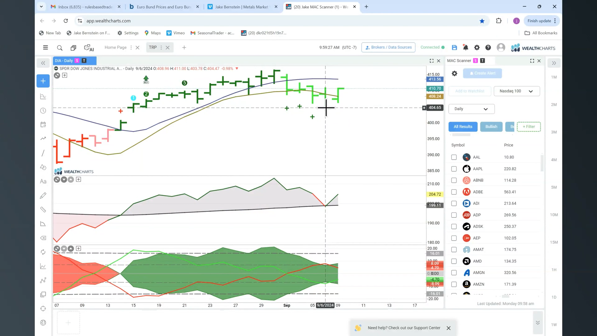This screenshot has width=597, height=336.
Task: Check the ABNB row checkbox
Action: coord(454,180)
